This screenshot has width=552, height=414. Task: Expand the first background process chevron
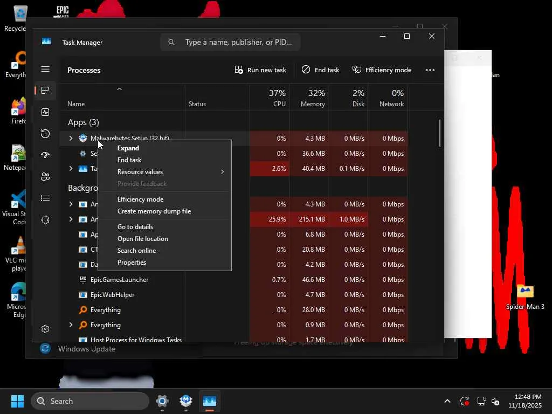[71, 204]
